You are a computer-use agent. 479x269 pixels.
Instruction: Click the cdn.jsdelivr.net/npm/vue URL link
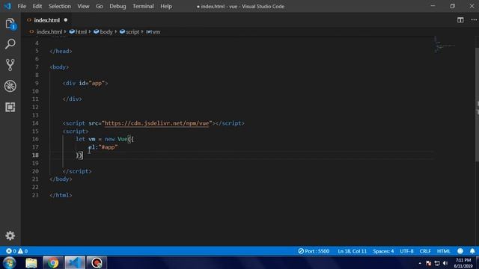(156, 123)
